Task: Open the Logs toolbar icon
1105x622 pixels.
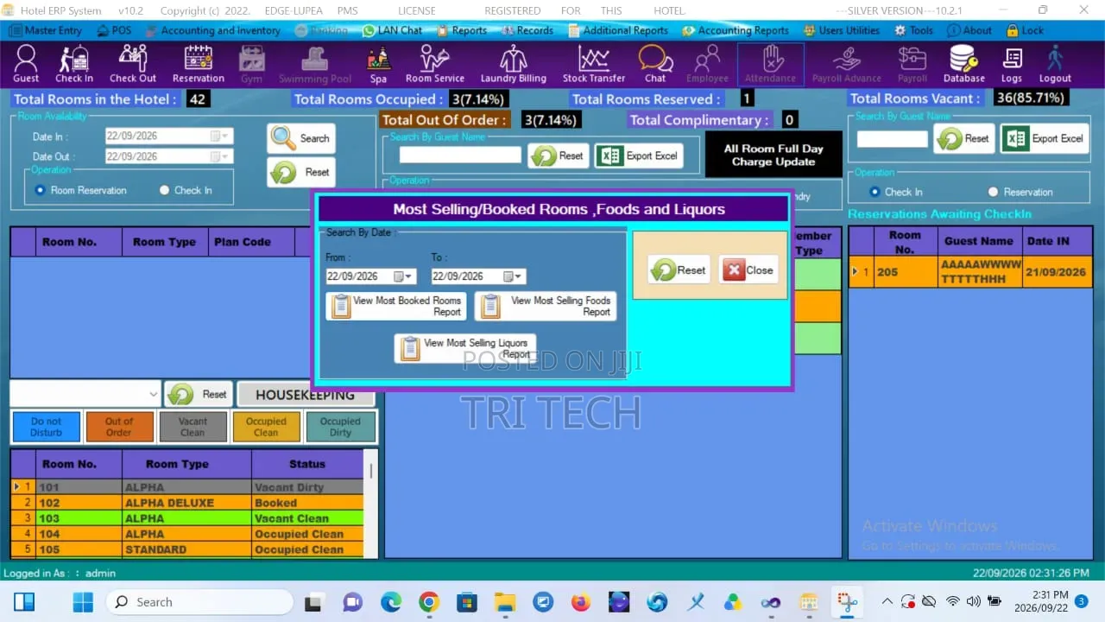Action: tap(1012, 64)
